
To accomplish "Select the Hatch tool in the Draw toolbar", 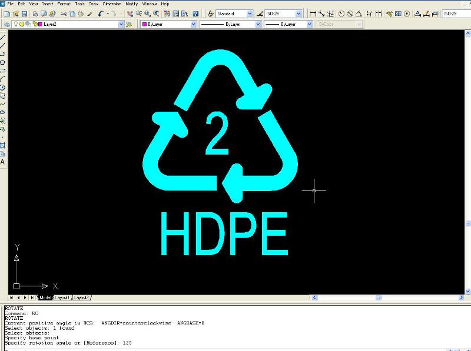I will [x=3, y=145].
